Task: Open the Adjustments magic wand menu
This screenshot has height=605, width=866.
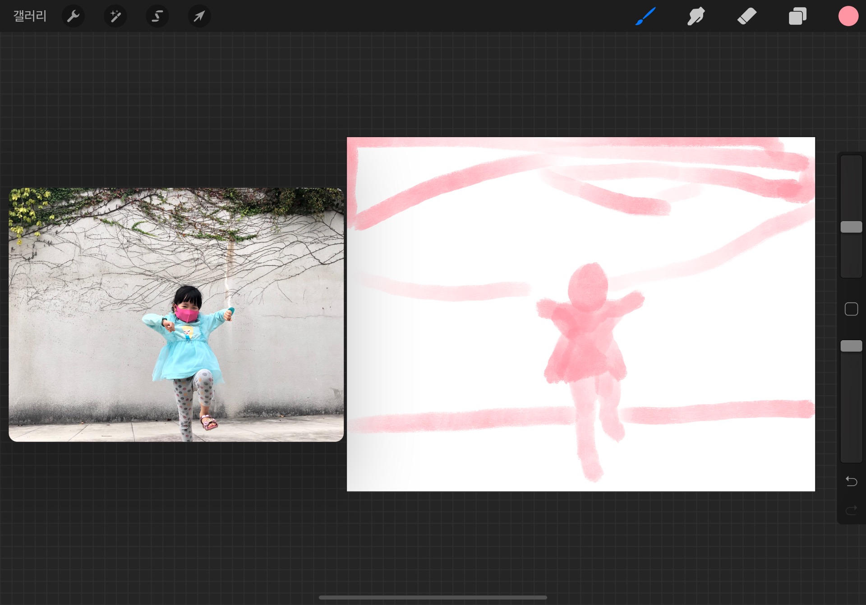Action: tap(115, 16)
